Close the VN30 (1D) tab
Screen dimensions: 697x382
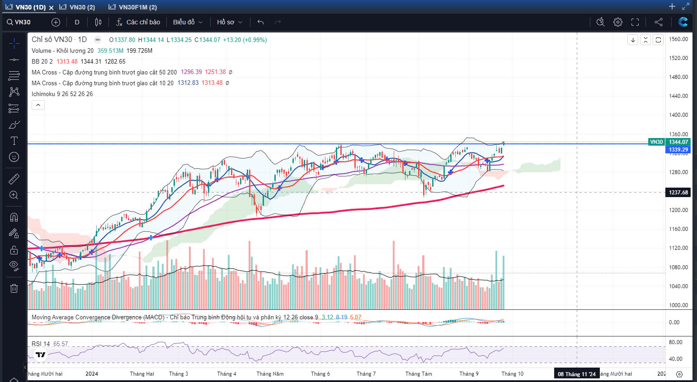[51, 8]
